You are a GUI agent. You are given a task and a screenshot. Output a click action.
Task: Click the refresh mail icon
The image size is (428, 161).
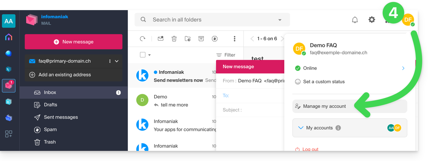143,39
